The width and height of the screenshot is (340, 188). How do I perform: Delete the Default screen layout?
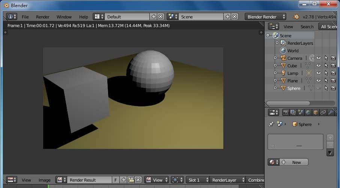(x=161, y=17)
